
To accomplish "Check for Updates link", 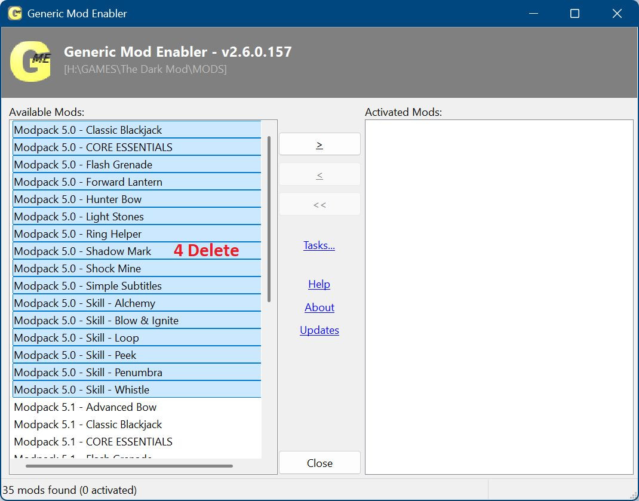I will (x=320, y=330).
